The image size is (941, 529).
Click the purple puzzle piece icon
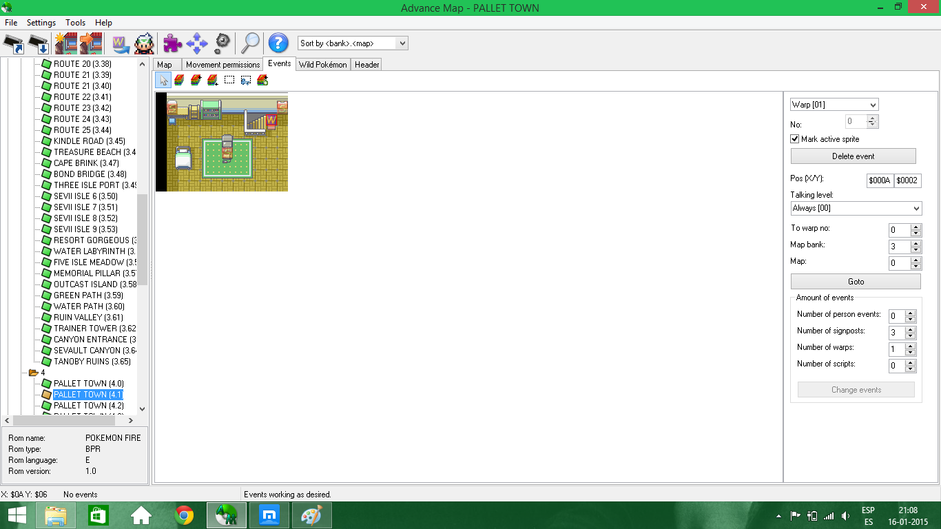[172, 43]
